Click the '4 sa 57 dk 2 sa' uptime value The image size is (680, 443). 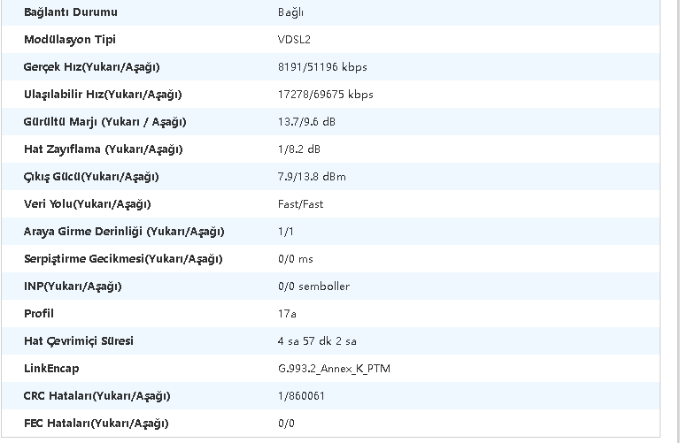318,341
